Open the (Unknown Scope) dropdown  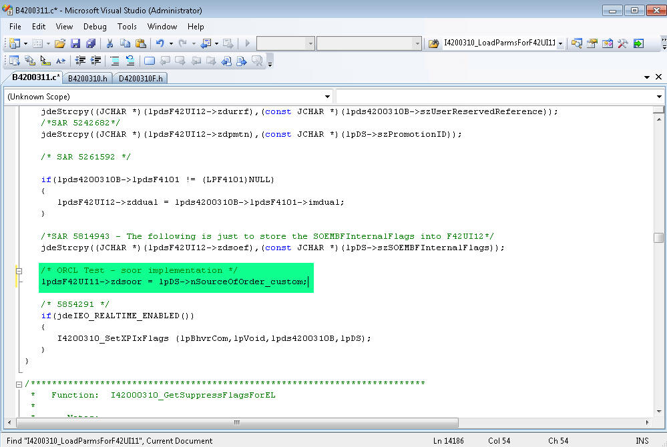(x=328, y=97)
